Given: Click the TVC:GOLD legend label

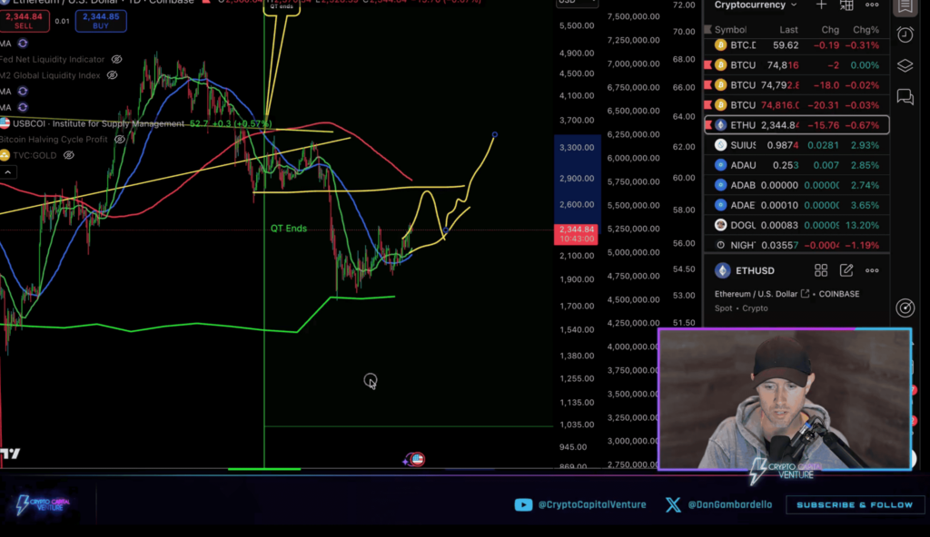Looking at the screenshot, I should (x=35, y=155).
